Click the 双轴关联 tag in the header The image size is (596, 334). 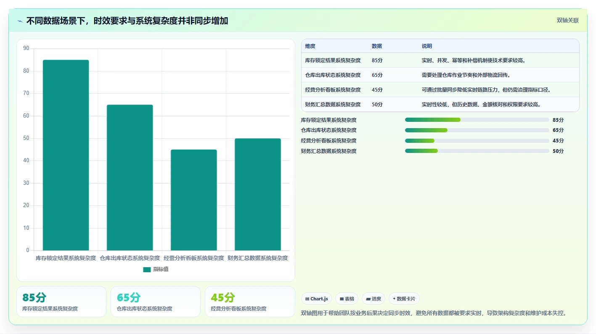(x=568, y=21)
